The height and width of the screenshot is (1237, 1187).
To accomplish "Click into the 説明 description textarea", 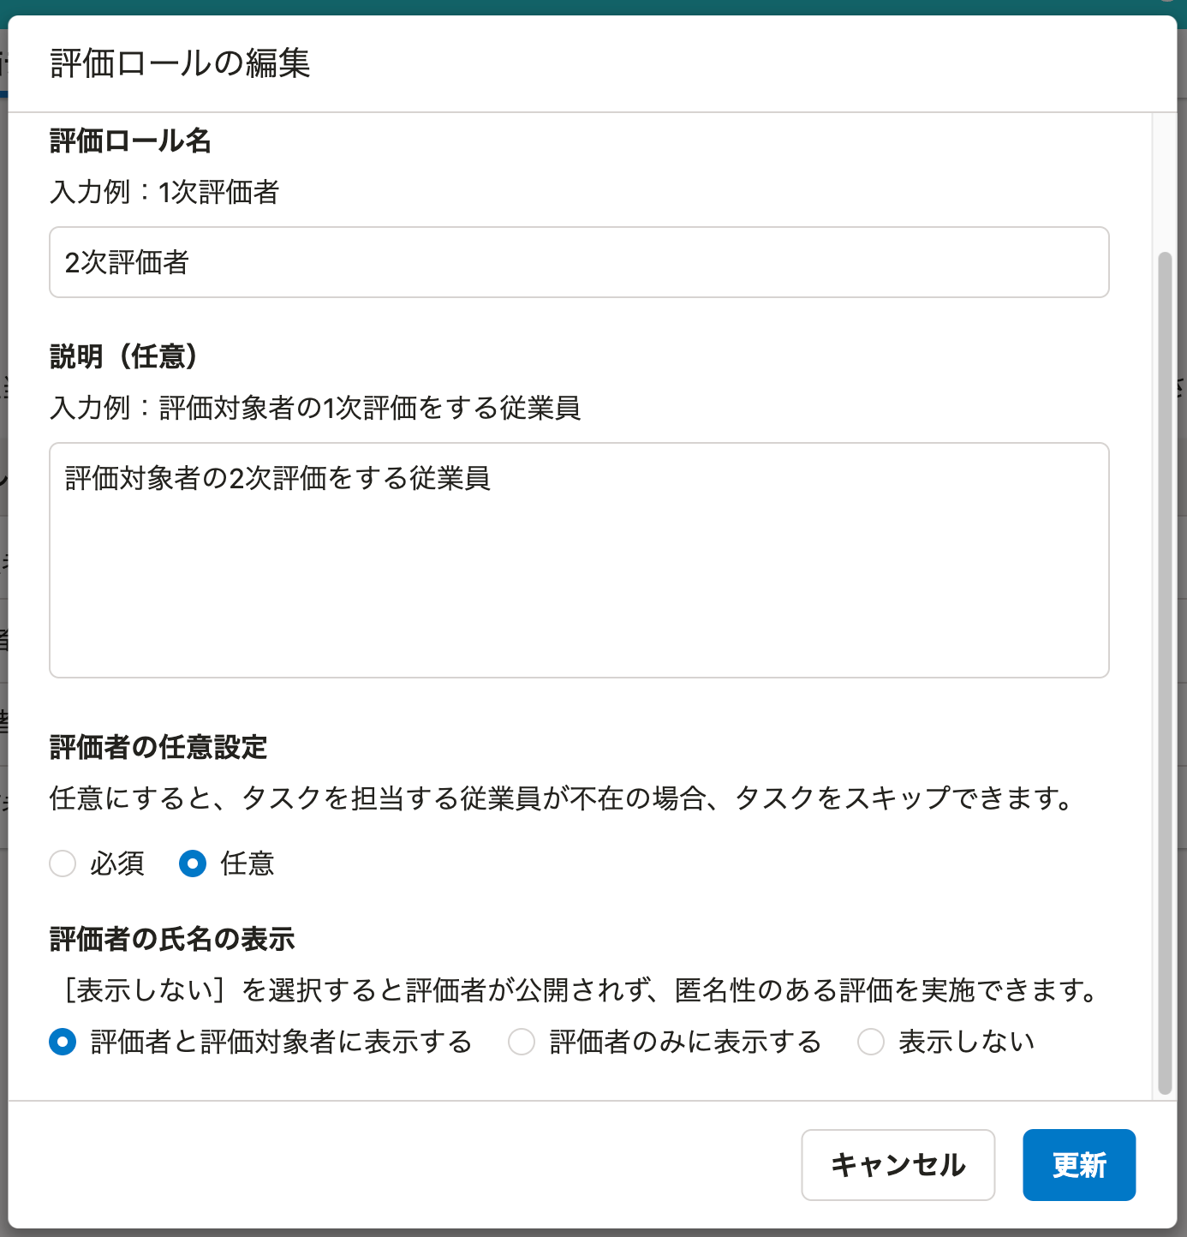I will pos(579,560).
